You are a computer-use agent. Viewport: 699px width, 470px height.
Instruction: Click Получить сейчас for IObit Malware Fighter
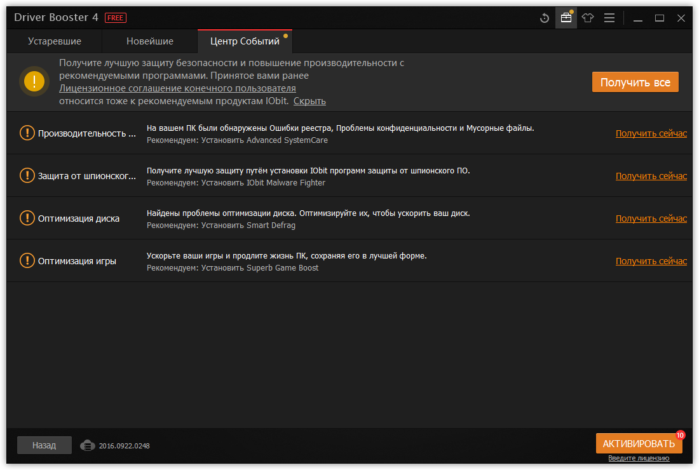[651, 177]
